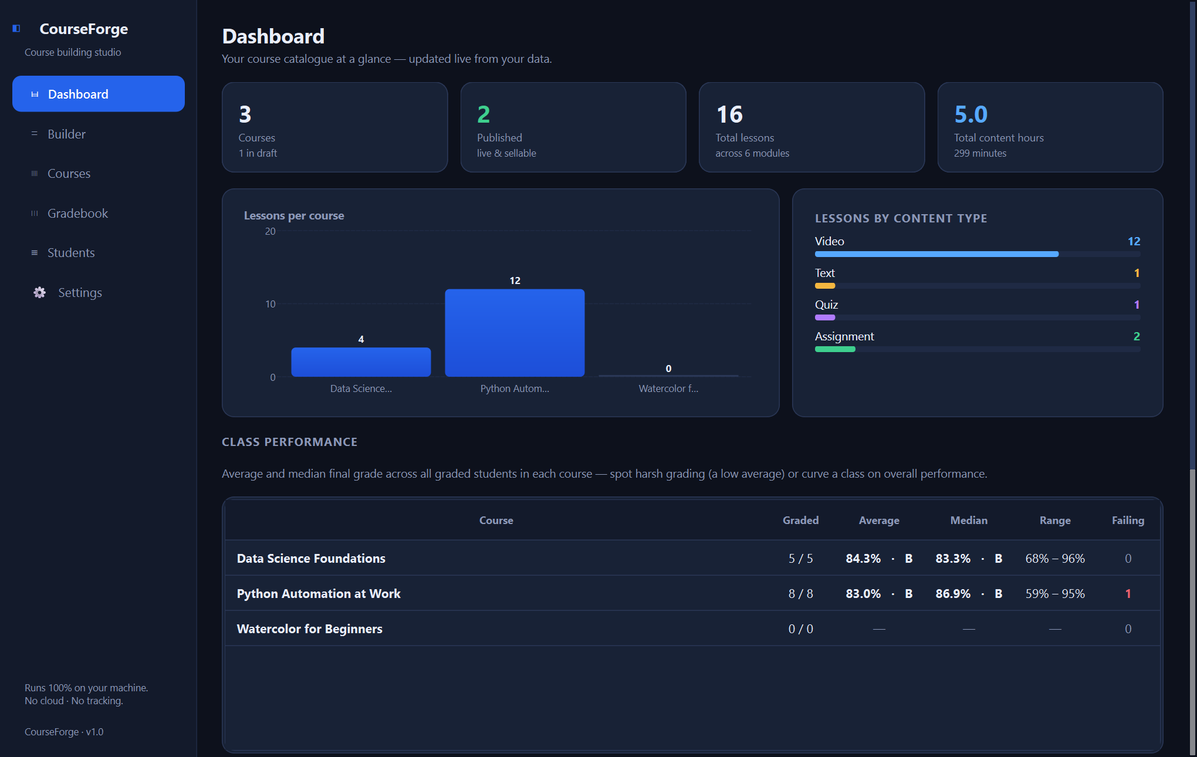Open the Data Science Foundations row

[x=692, y=558]
